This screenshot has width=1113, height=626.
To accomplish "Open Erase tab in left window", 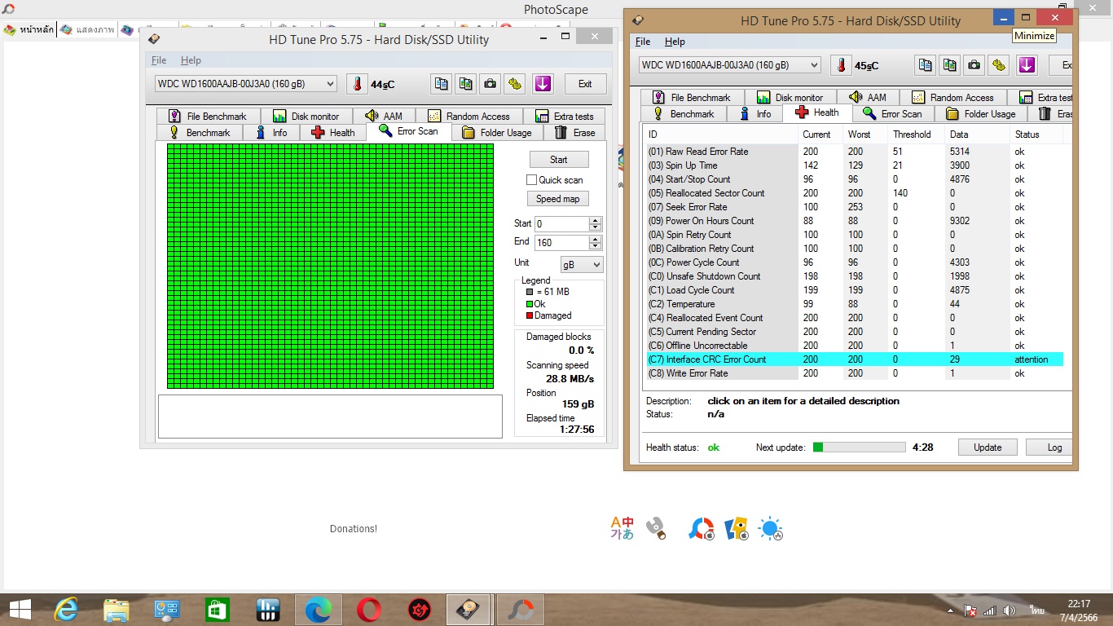I will click(x=574, y=133).
